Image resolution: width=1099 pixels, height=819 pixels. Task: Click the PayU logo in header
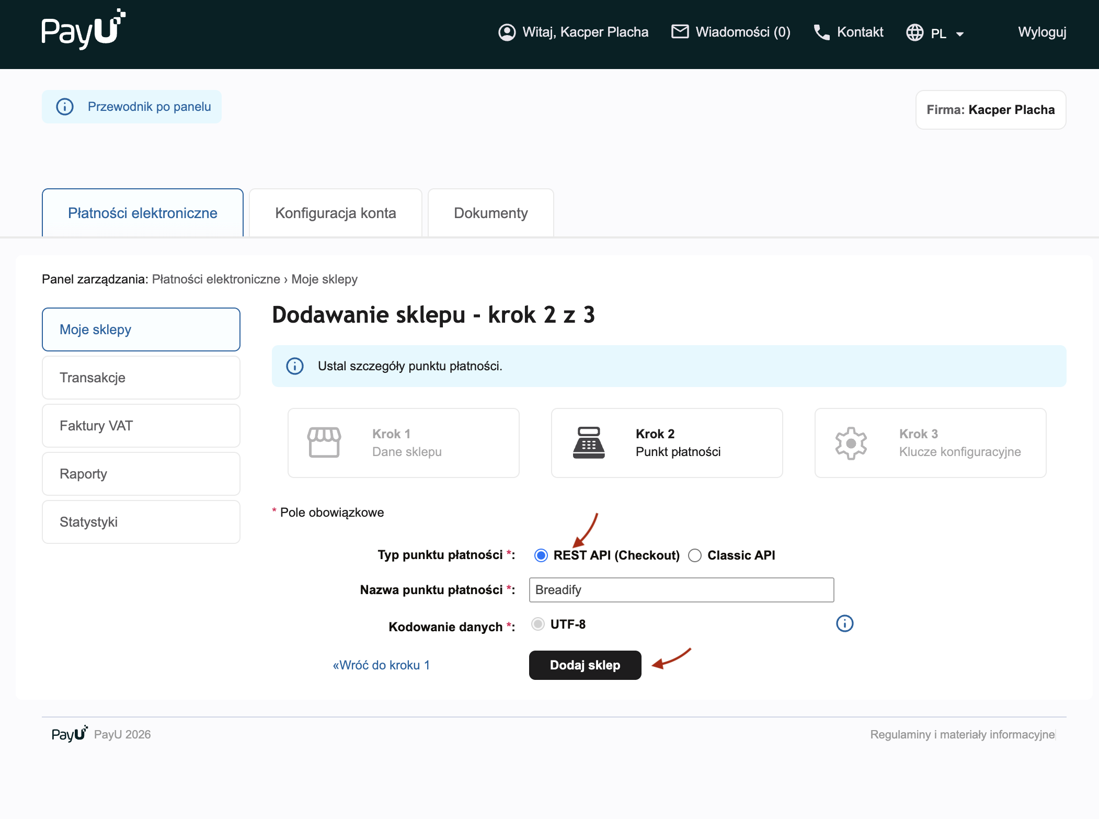coord(83,30)
